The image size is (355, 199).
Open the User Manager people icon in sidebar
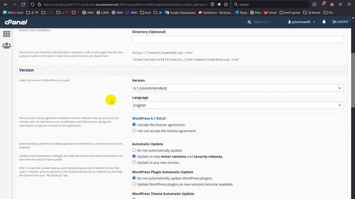7,45
